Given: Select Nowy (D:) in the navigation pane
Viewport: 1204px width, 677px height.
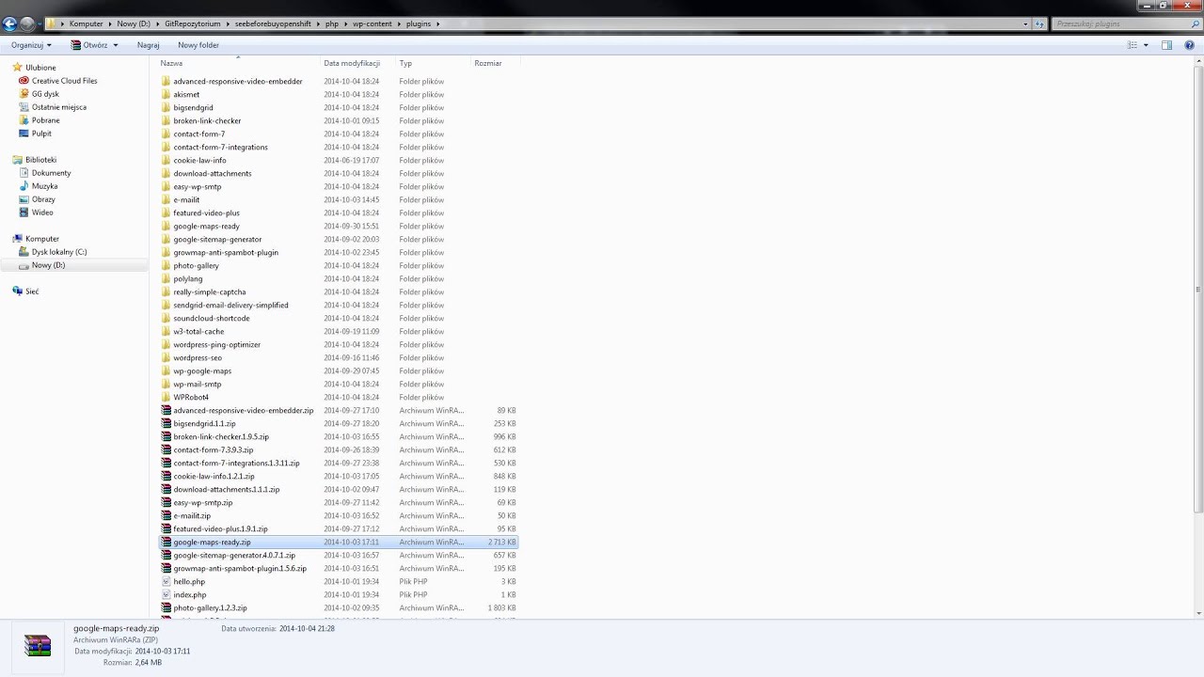Looking at the screenshot, I should (48, 265).
